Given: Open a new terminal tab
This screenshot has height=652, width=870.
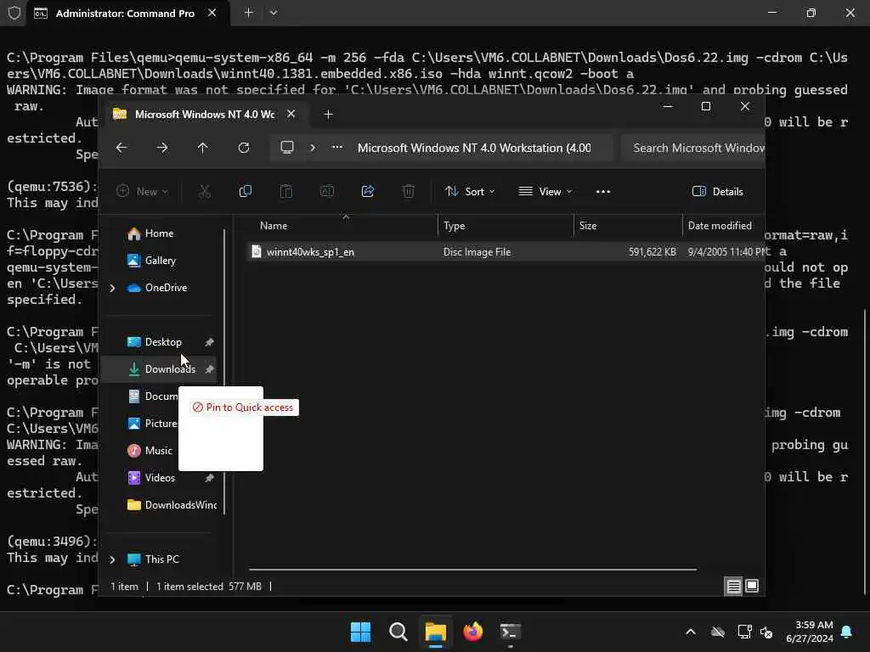Looking at the screenshot, I should [249, 13].
